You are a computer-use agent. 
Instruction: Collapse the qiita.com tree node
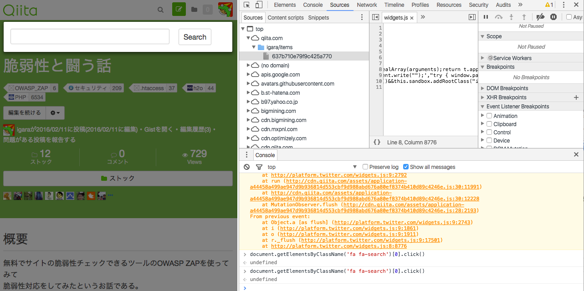click(x=248, y=38)
